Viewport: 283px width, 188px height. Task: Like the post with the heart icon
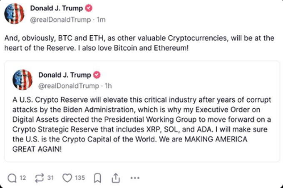coord(67,178)
